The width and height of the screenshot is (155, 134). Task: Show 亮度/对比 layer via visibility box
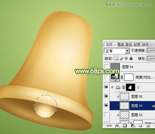(106, 77)
